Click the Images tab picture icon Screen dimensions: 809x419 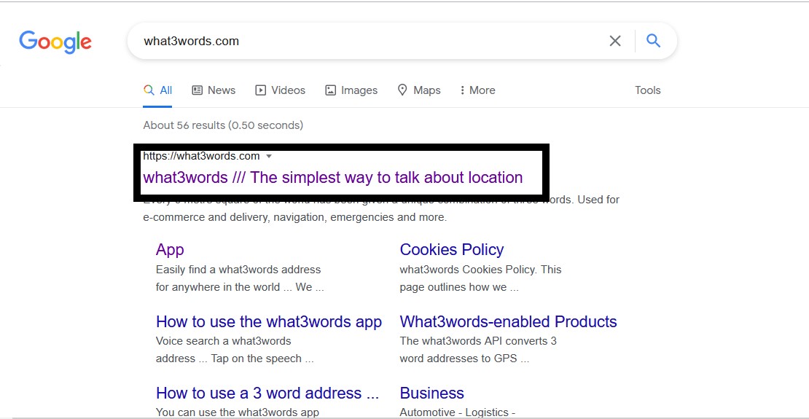tap(330, 90)
